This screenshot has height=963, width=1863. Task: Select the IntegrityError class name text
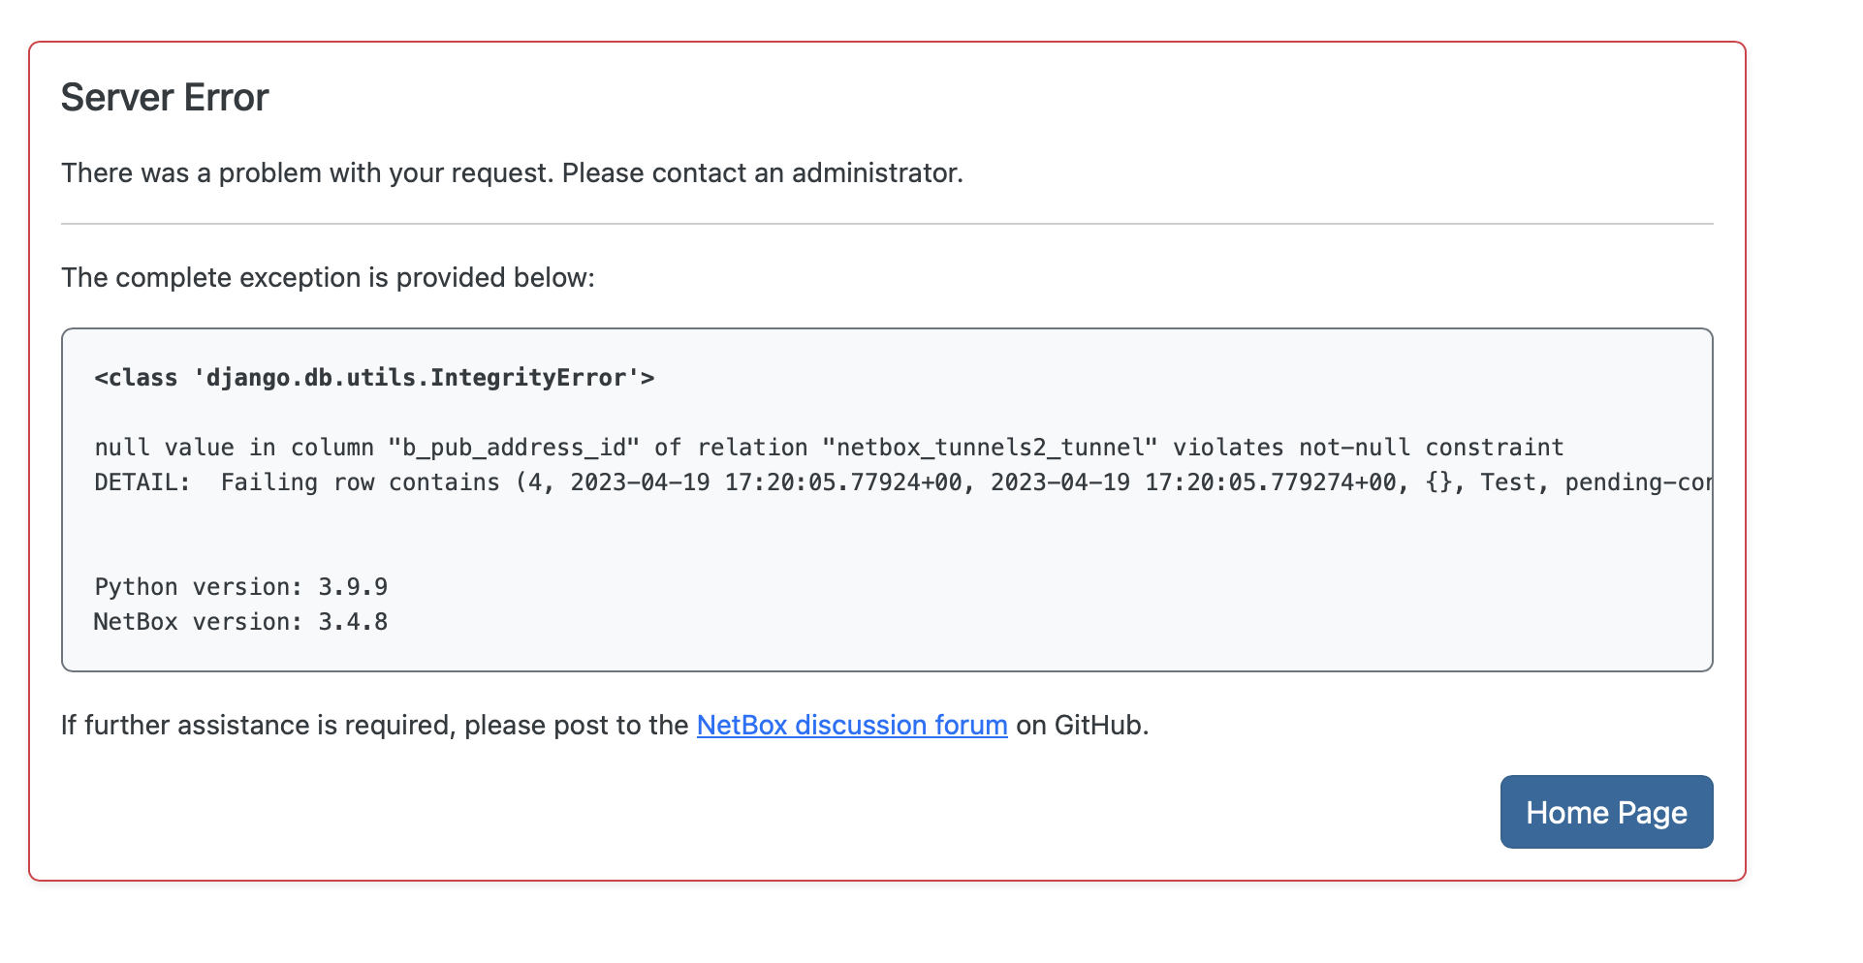coord(372,378)
